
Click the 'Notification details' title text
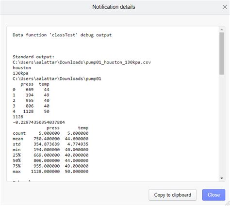point(114,7)
